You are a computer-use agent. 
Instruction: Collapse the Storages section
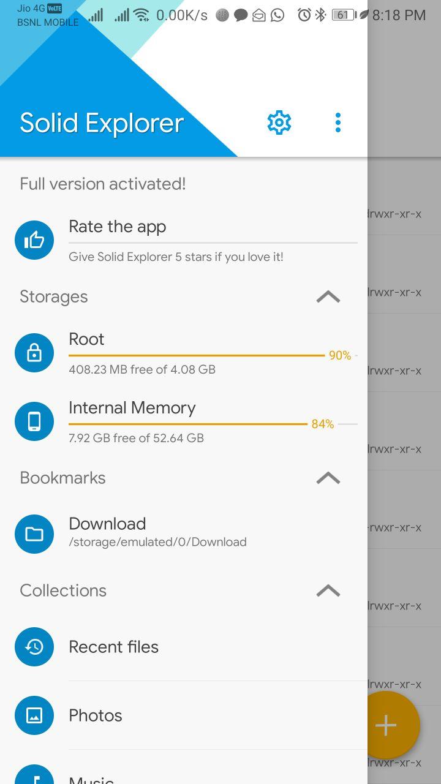328,296
